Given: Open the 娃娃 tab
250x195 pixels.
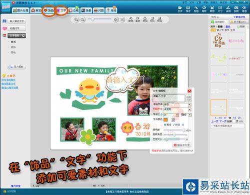Looking at the screenshot, I should [111, 10].
